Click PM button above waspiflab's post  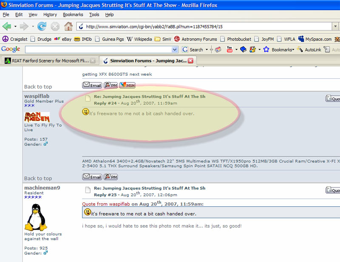pos(111,85)
